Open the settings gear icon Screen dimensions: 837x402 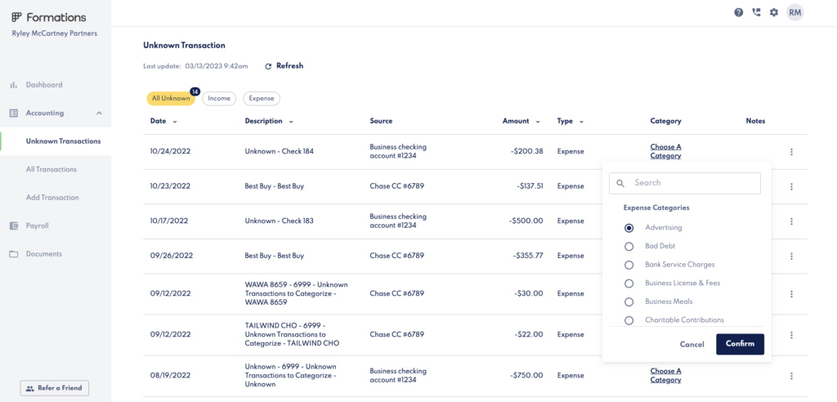[x=773, y=12]
